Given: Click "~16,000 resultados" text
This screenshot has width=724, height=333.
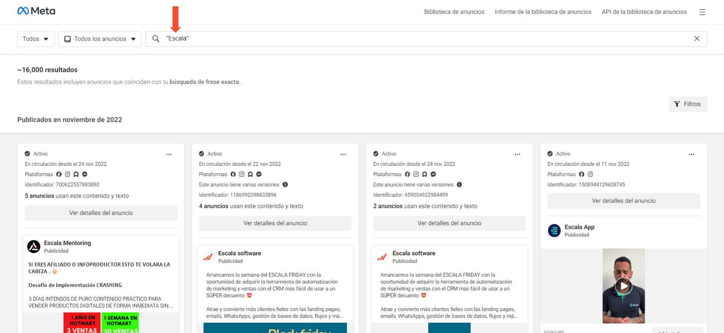Looking at the screenshot, I should pos(47,70).
